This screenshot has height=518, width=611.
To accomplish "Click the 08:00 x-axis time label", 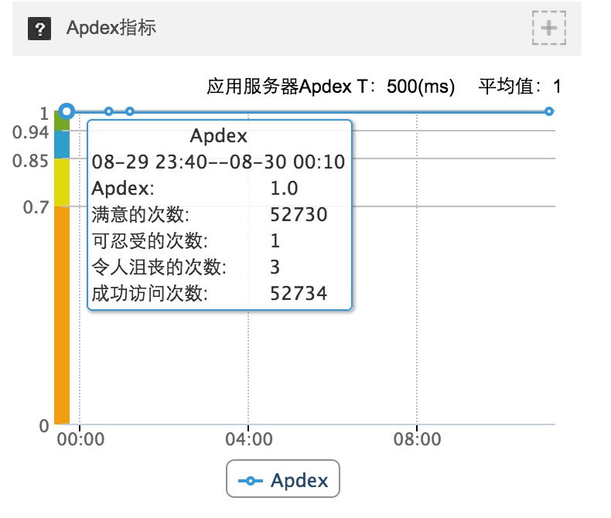I will point(417,439).
